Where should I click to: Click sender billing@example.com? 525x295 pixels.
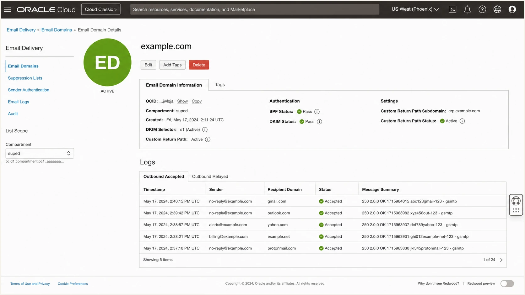click(x=228, y=237)
